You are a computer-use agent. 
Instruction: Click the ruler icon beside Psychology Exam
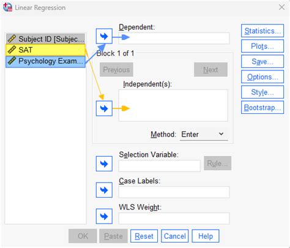12,61
